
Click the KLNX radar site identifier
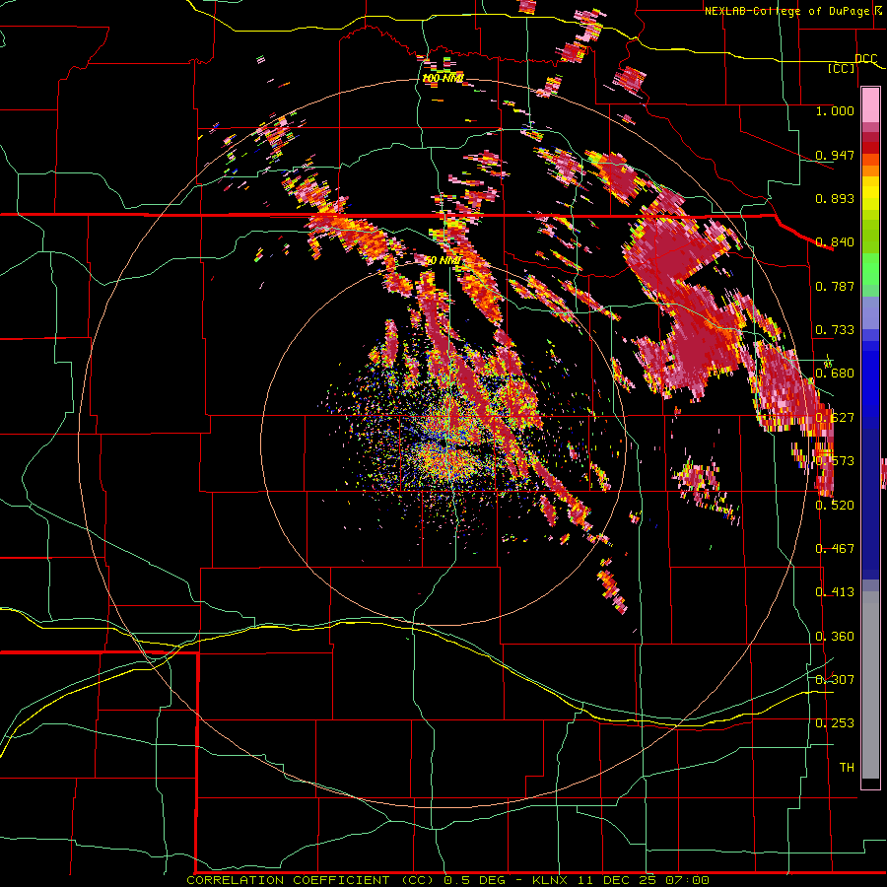551,880
